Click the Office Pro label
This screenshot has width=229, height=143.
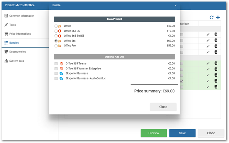pos(70,46)
